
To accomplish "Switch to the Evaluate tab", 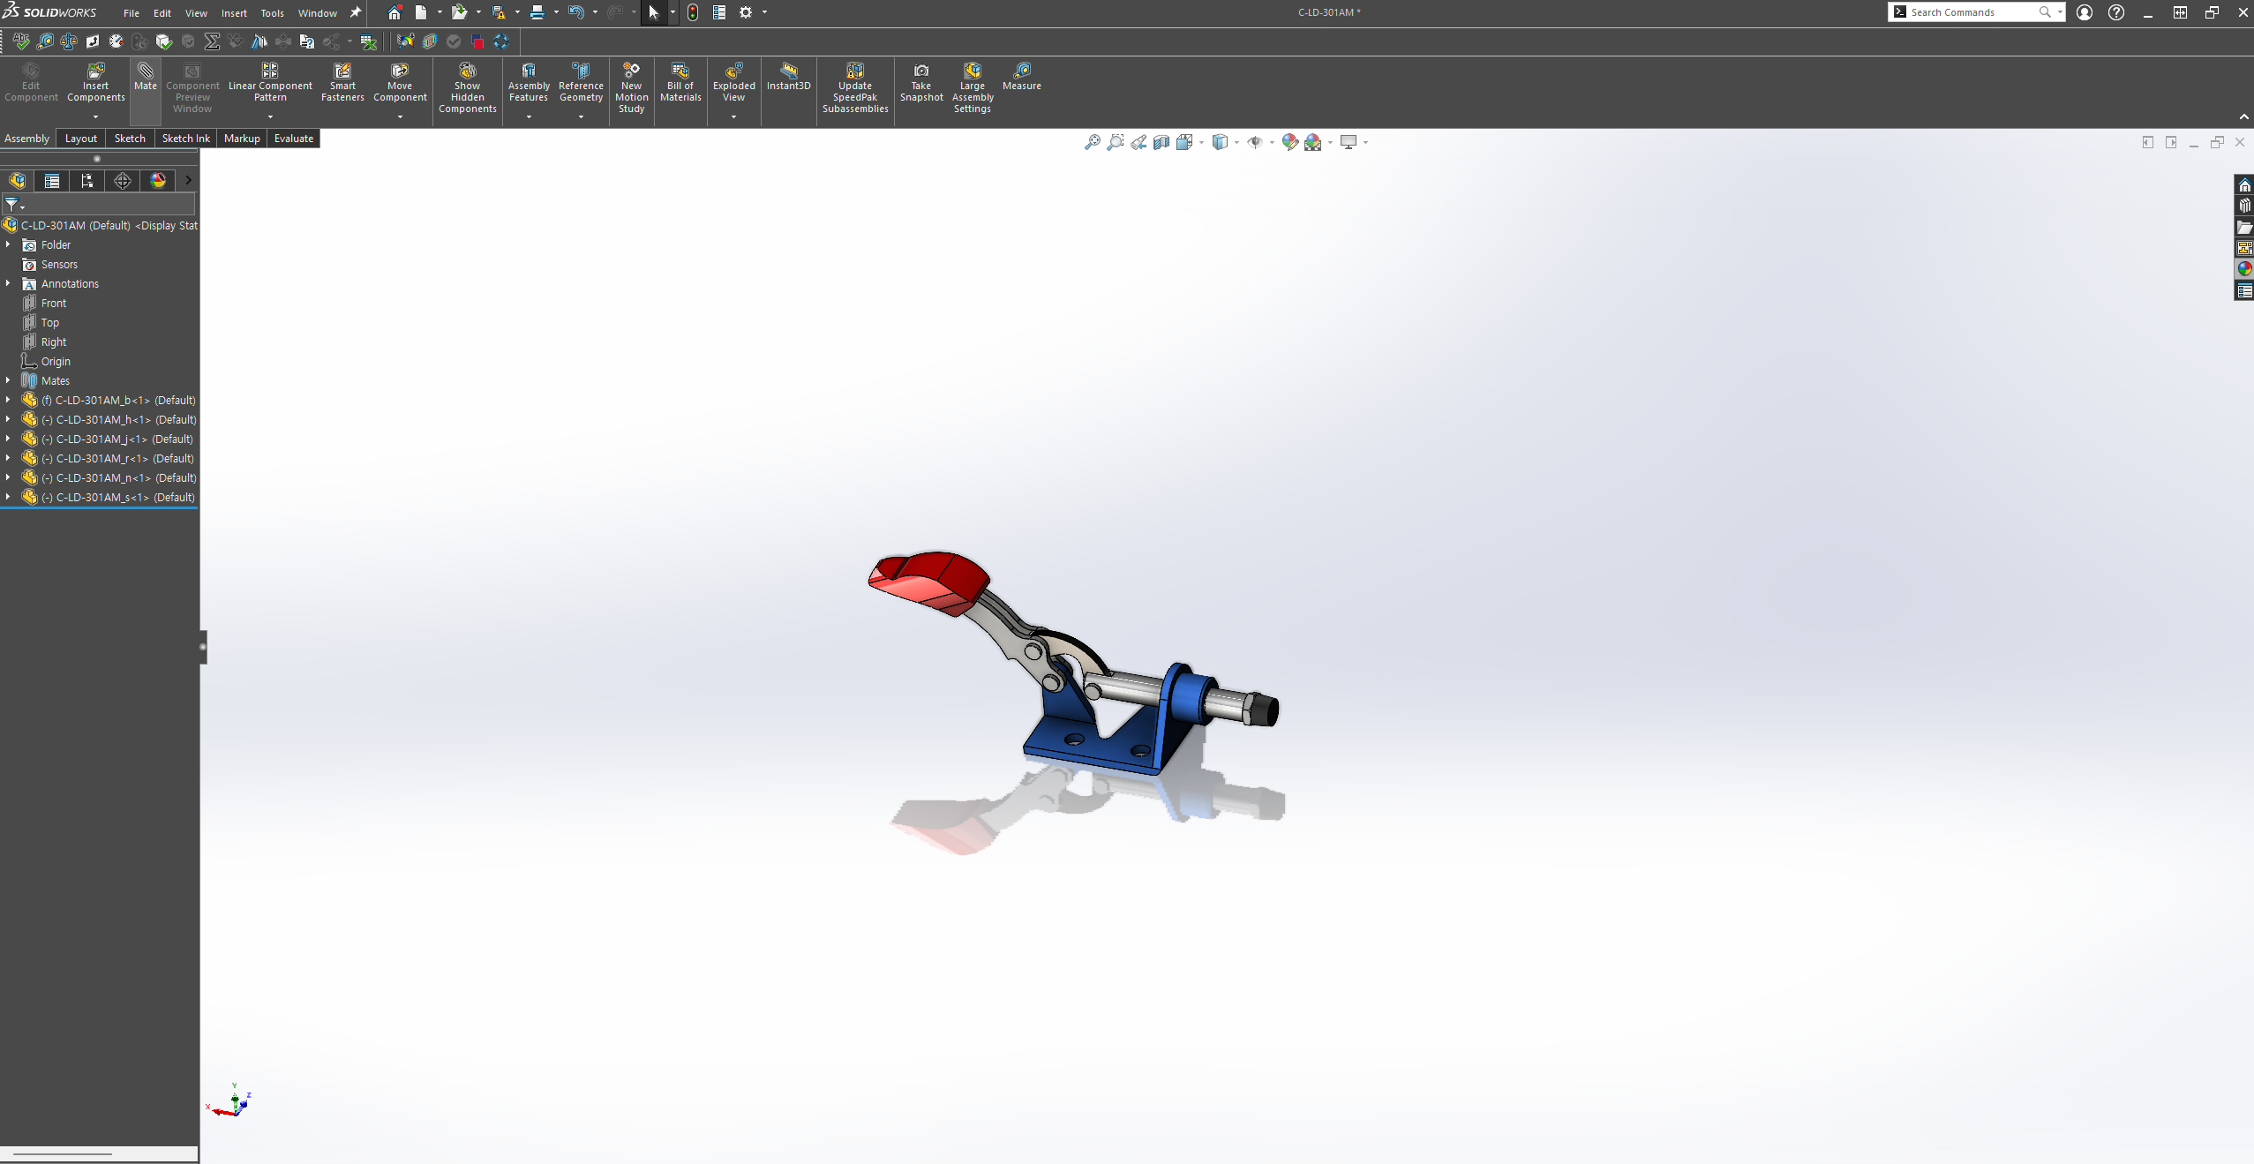I will [x=293, y=139].
